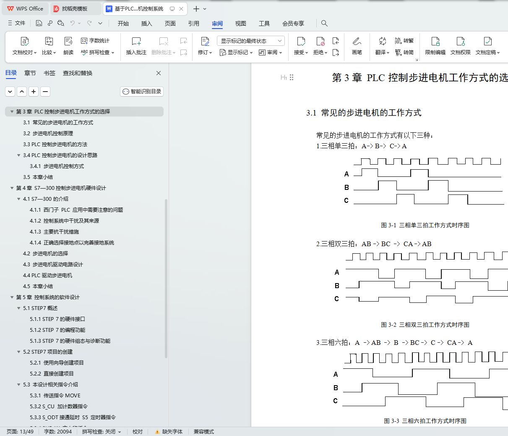Viewport: 508px width, 436px height.
Task: Toggle 拼写检查: 关闭 in status bar
Action: click(x=102, y=432)
